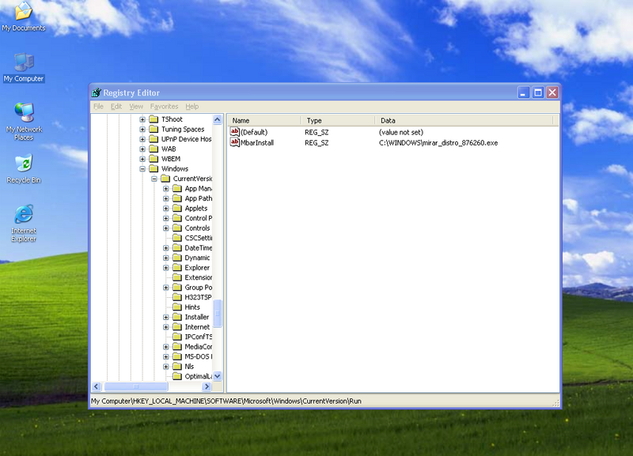Expand the DateTime key
The height and width of the screenshot is (456, 633).
tap(165, 248)
